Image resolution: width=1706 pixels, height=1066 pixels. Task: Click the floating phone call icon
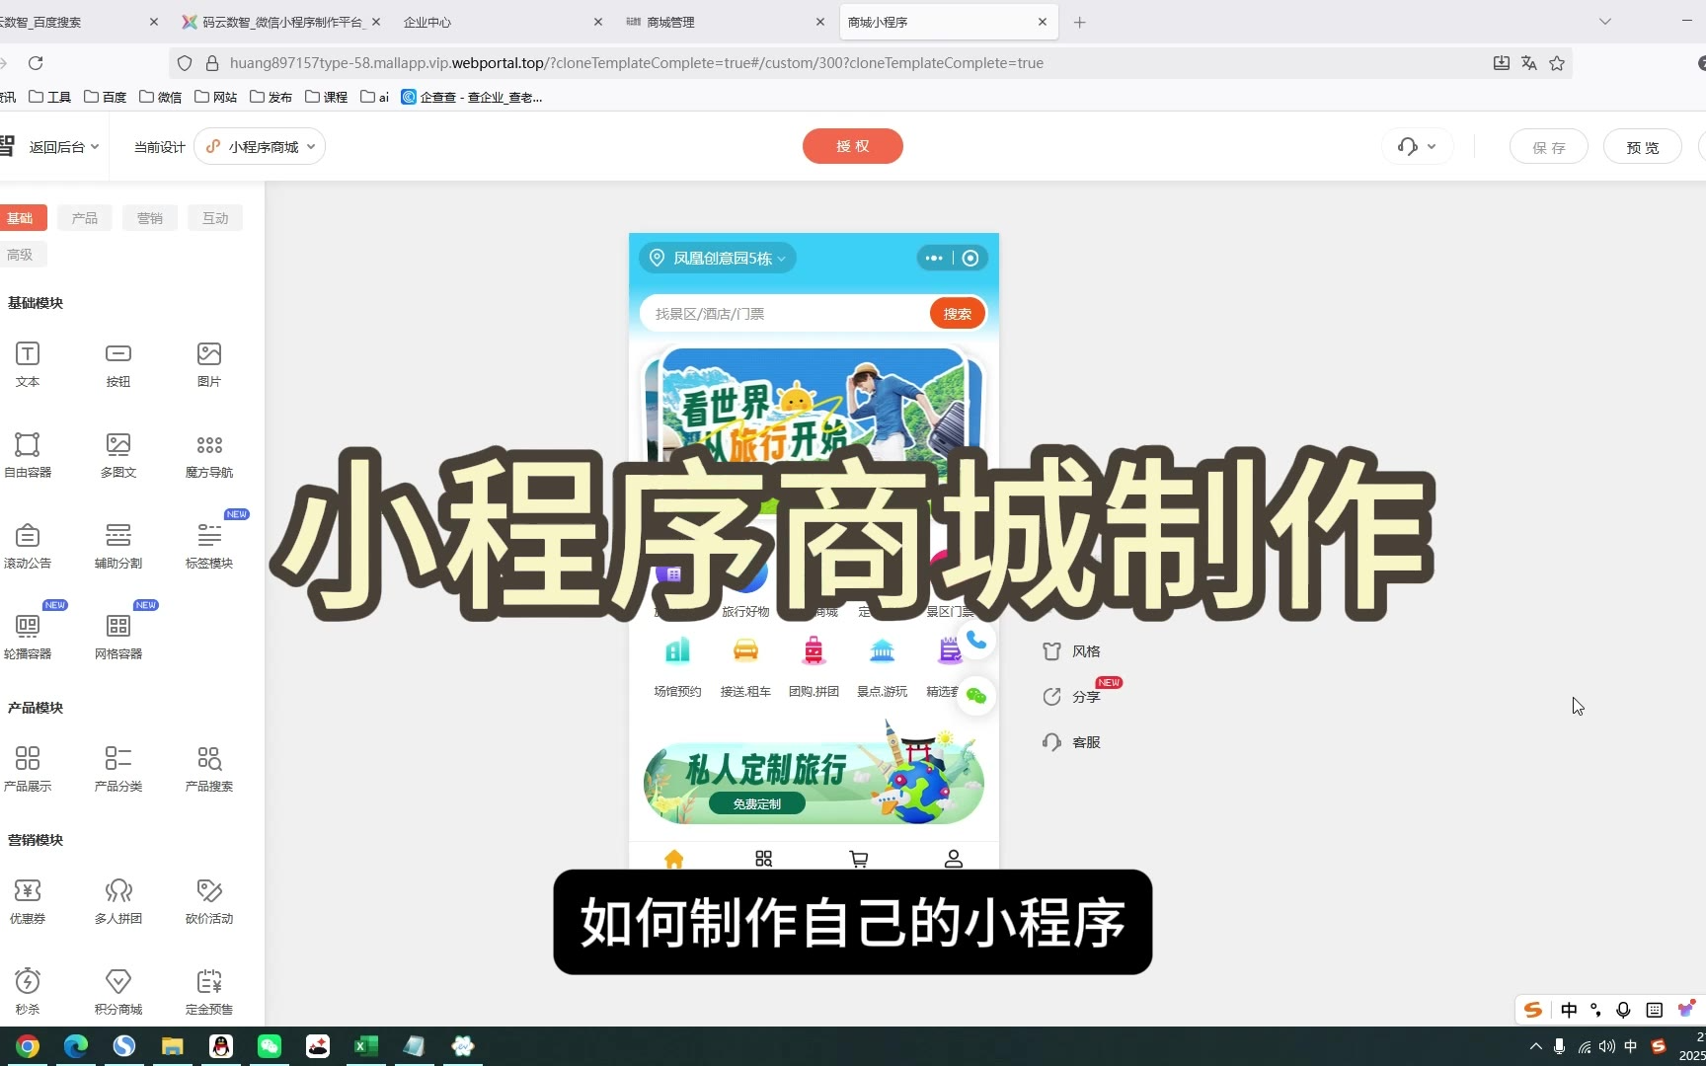[976, 641]
